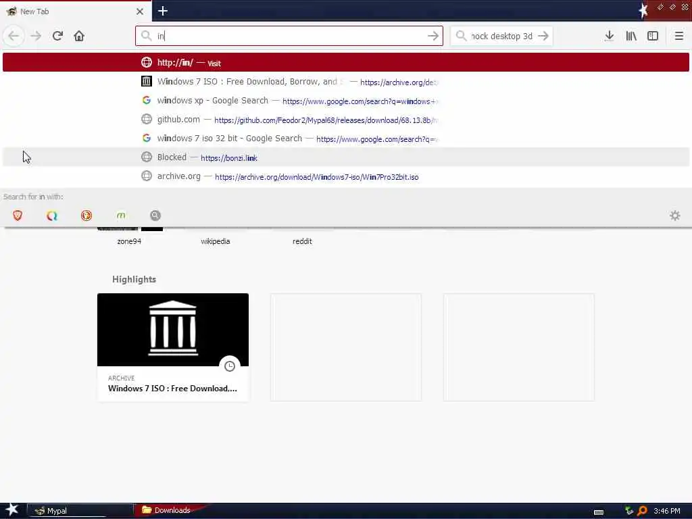Select the 'http://in/ — Visit' suggestion
This screenshot has width=692, height=519.
(346, 62)
